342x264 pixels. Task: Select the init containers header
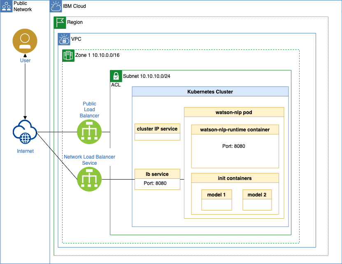235,178
